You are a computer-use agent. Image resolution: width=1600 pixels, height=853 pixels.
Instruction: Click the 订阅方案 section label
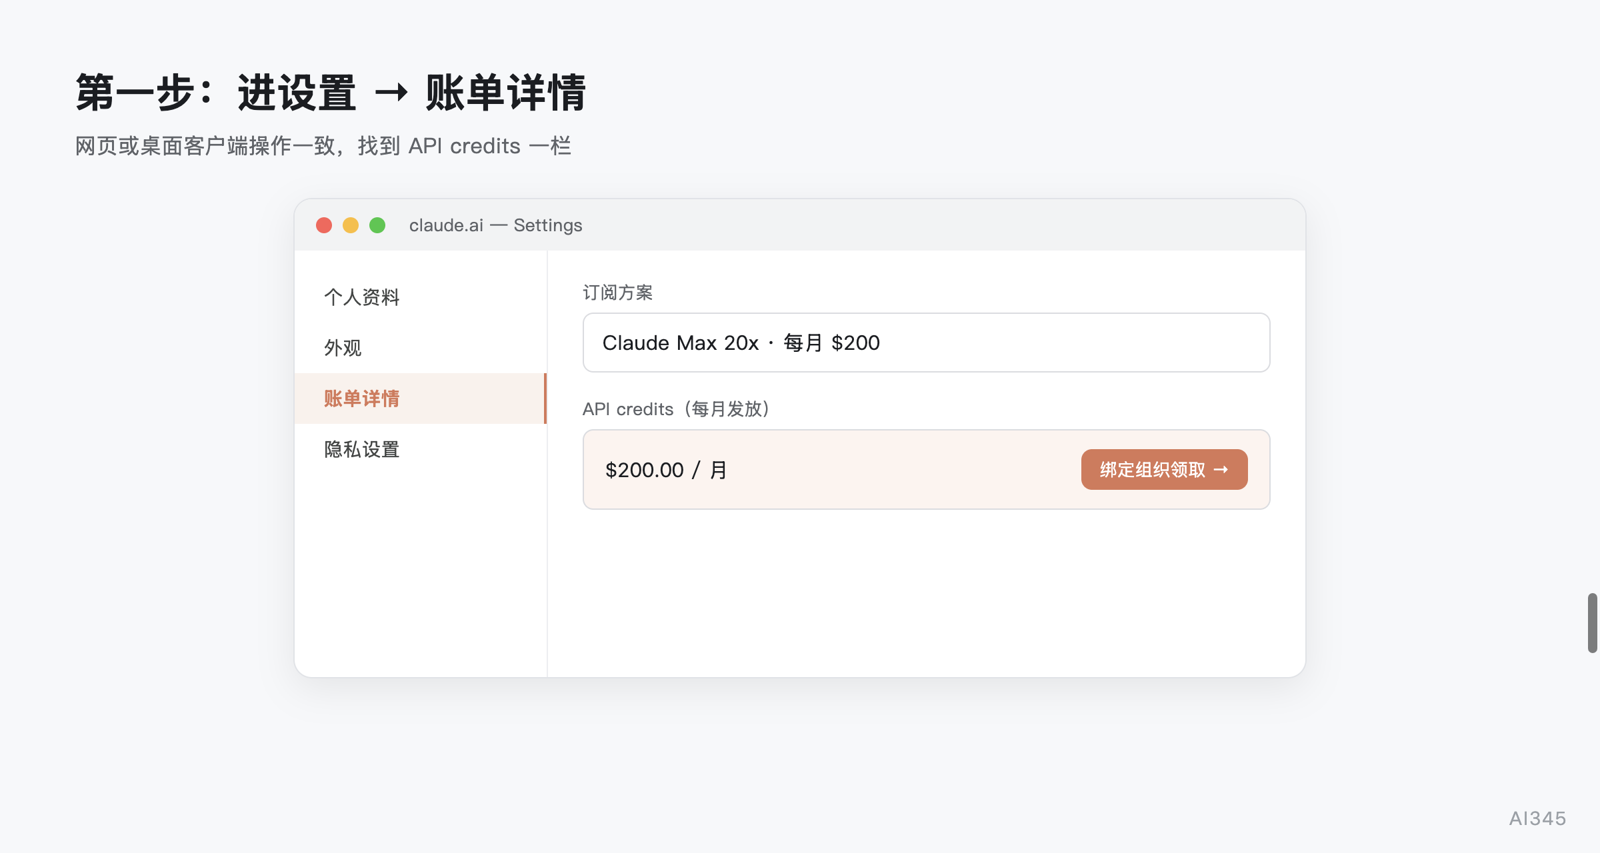pyautogui.click(x=617, y=293)
